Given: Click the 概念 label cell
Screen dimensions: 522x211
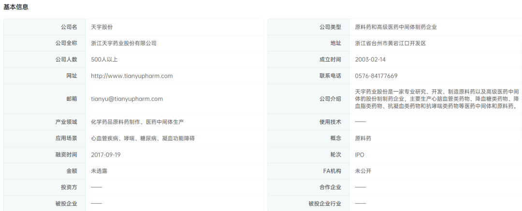Looking at the screenshot, I should point(308,138).
